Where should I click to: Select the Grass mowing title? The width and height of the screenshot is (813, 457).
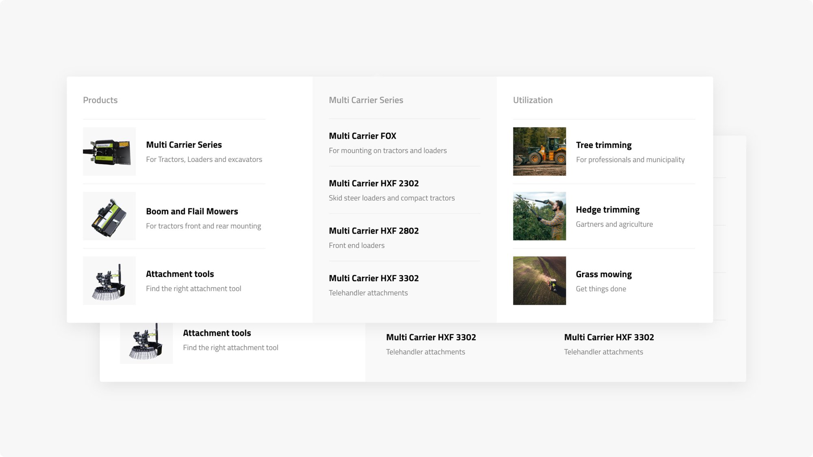pyautogui.click(x=604, y=275)
